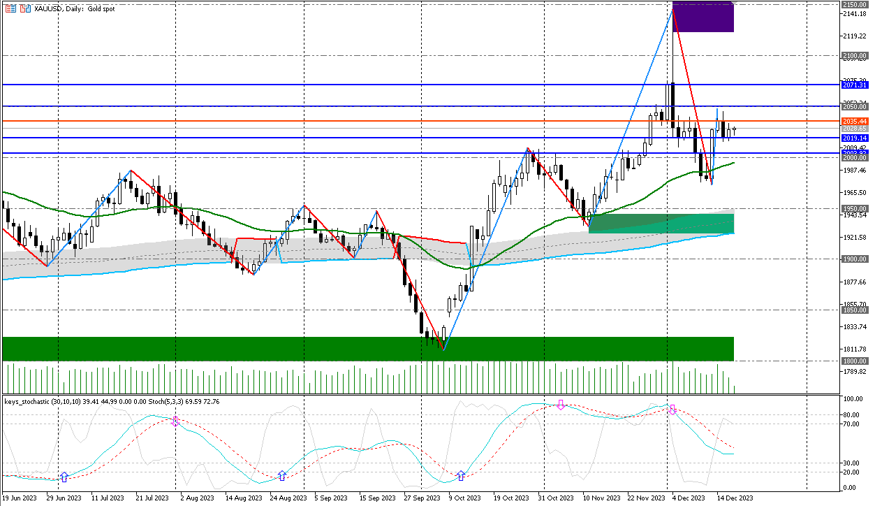Image resolution: width=875 pixels, height=506 pixels.
Task: Click the 2050.00 price label
Action: point(855,106)
